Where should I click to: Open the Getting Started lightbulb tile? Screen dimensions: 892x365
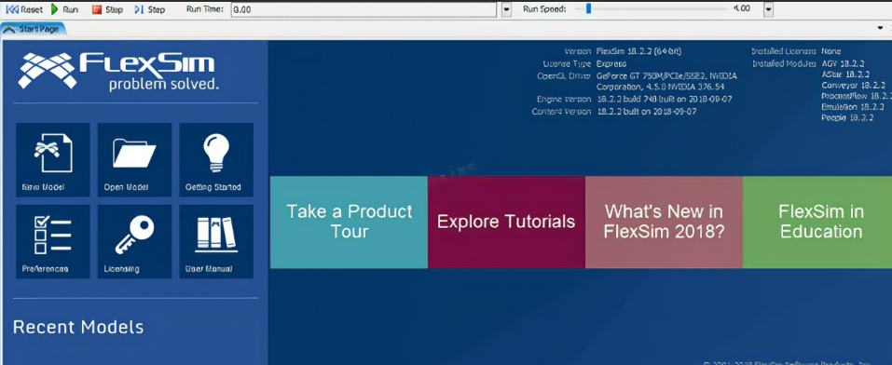(x=216, y=160)
